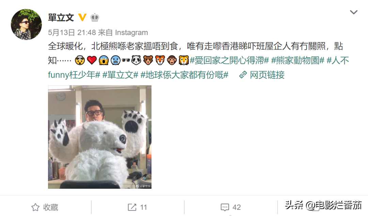Screen dimensions: 368x216
Task: Click the chain link icon before 网页链接
Action: pos(243,75)
